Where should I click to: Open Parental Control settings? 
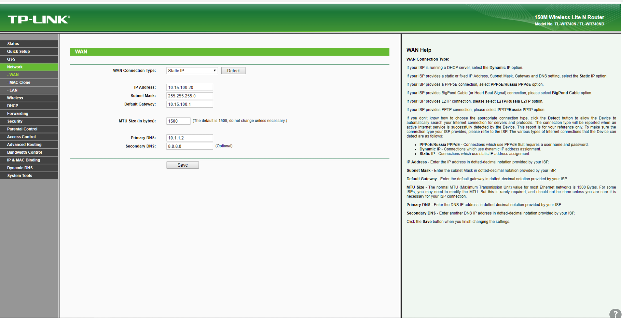pos(29,129)
